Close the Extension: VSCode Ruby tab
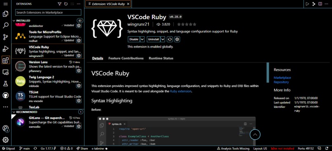This screenshot has width=332, height=151. click(128, 4)
